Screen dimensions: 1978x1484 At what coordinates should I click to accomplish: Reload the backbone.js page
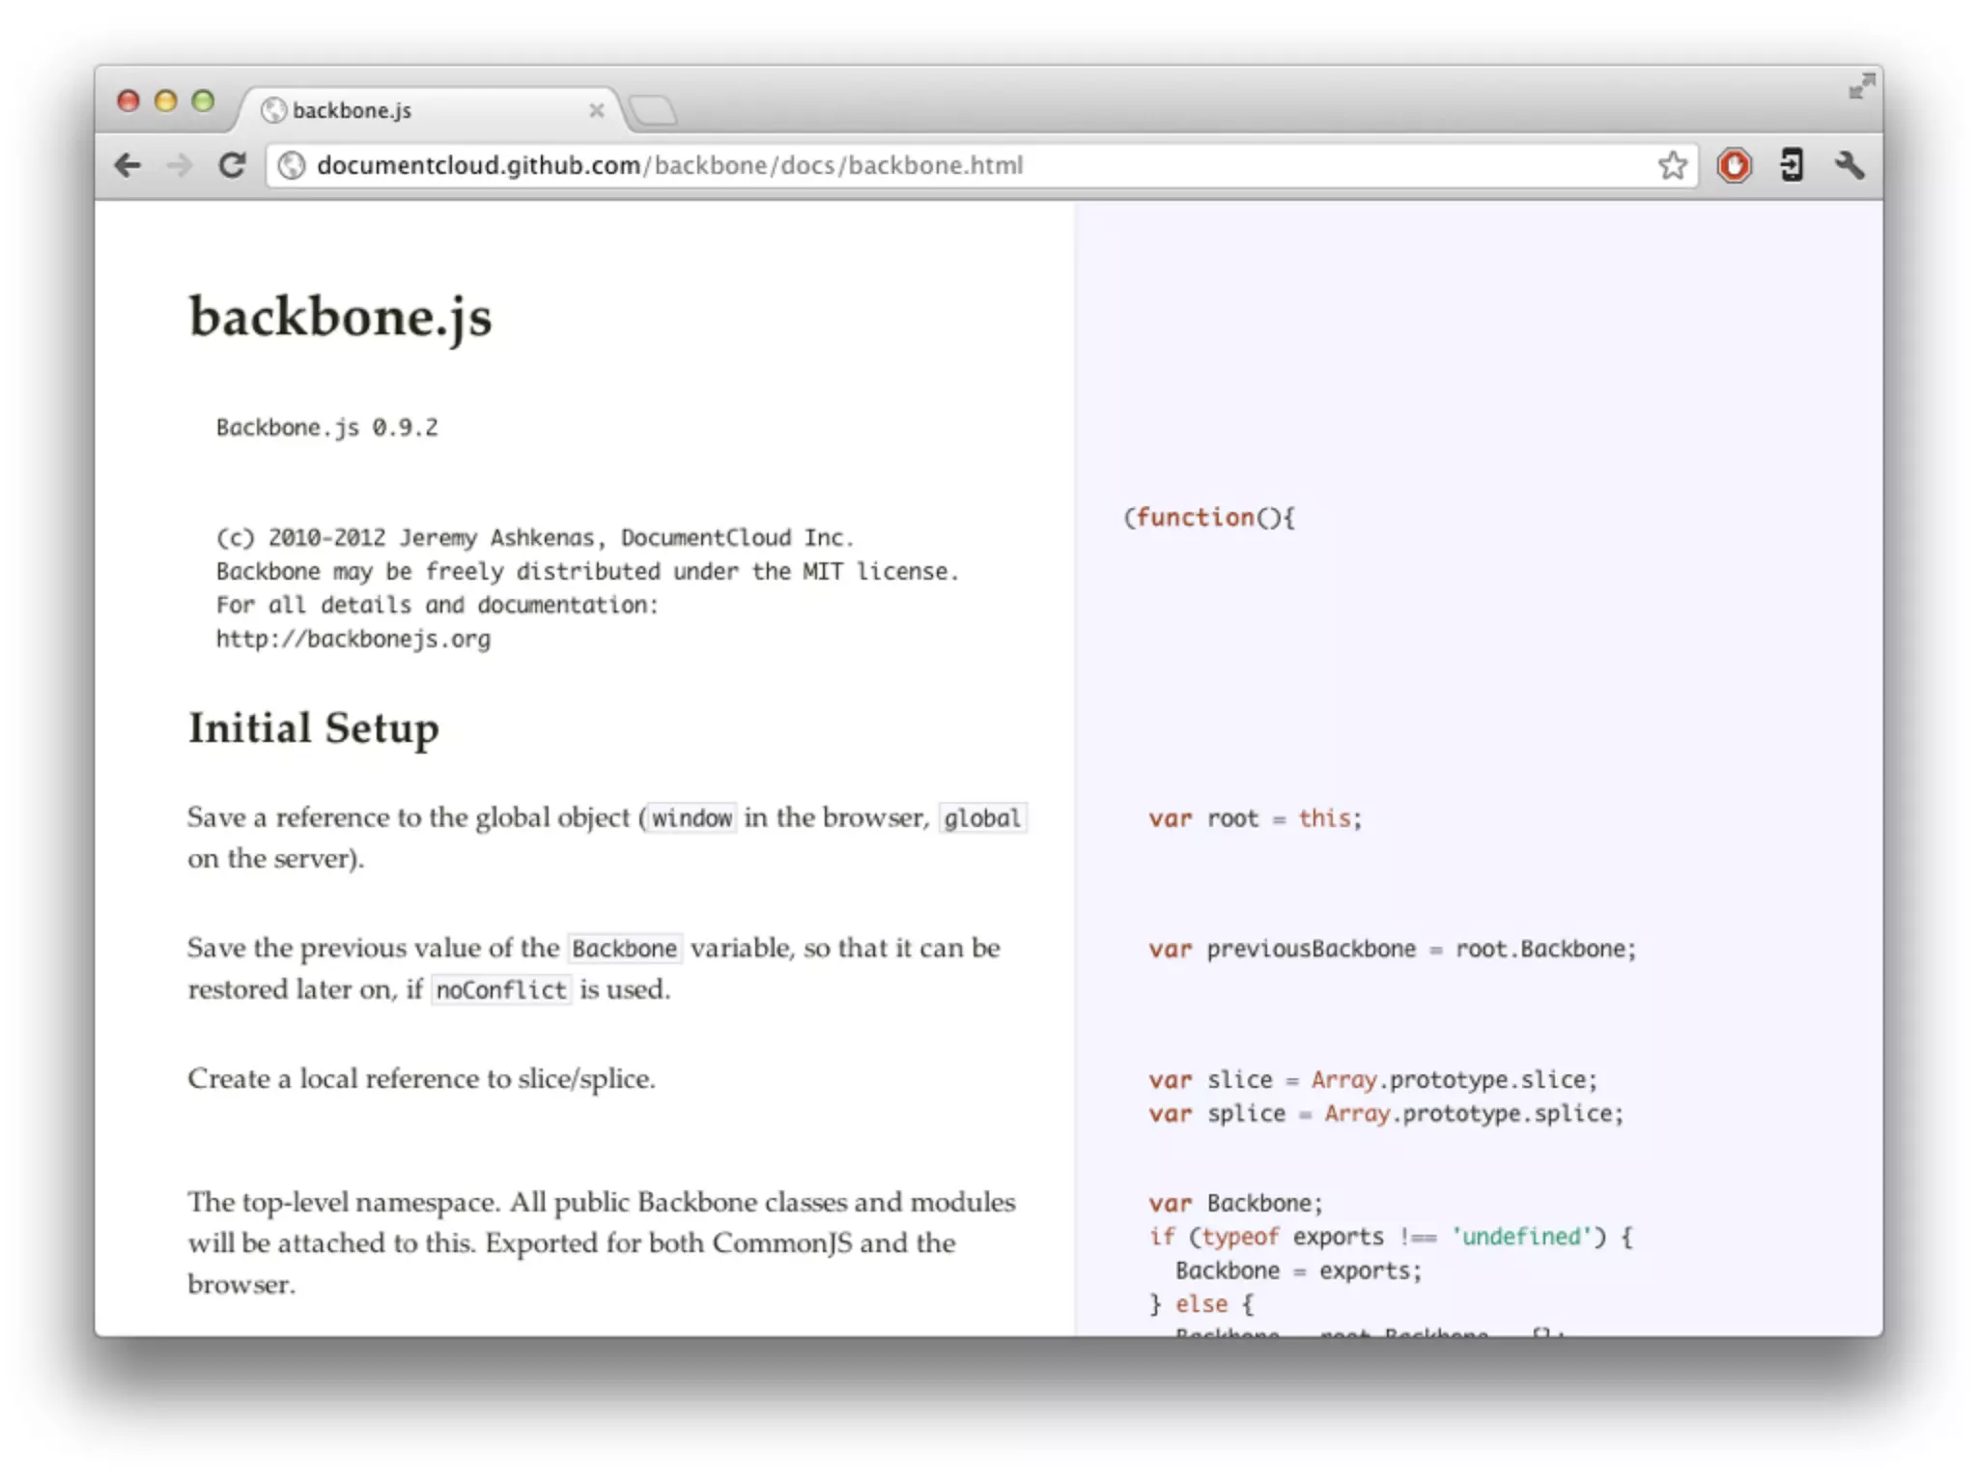click(232, 165)
